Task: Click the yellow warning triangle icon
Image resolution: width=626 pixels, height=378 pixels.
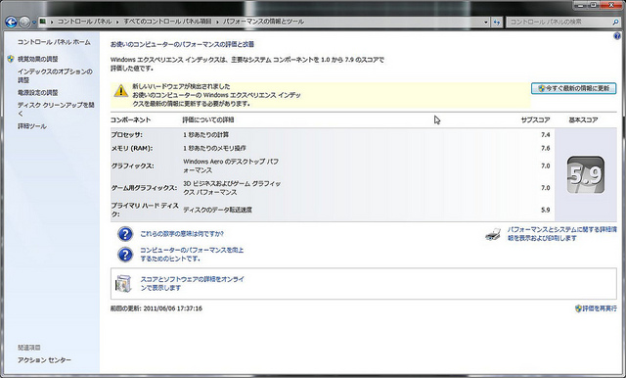Action: [121, 91]
